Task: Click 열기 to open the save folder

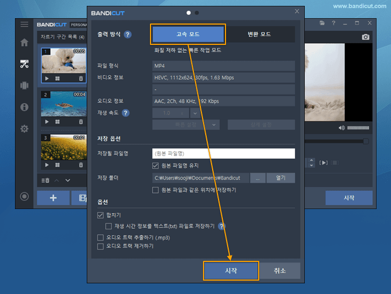Action: [x=281, y=178]
